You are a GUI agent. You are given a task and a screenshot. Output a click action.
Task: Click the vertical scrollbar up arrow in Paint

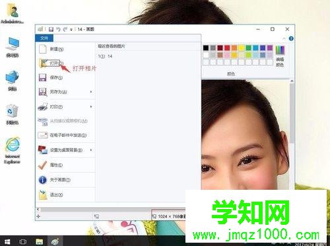point(292,81)
